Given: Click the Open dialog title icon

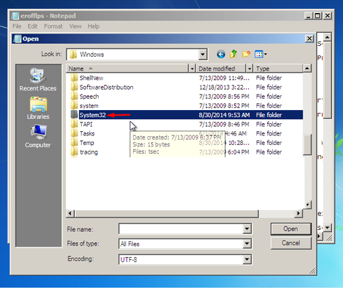Looking at the screenshot, I should click(x=17, y=39).
